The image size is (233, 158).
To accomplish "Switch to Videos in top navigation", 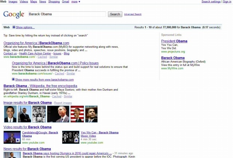I will [x=24, y=1].
